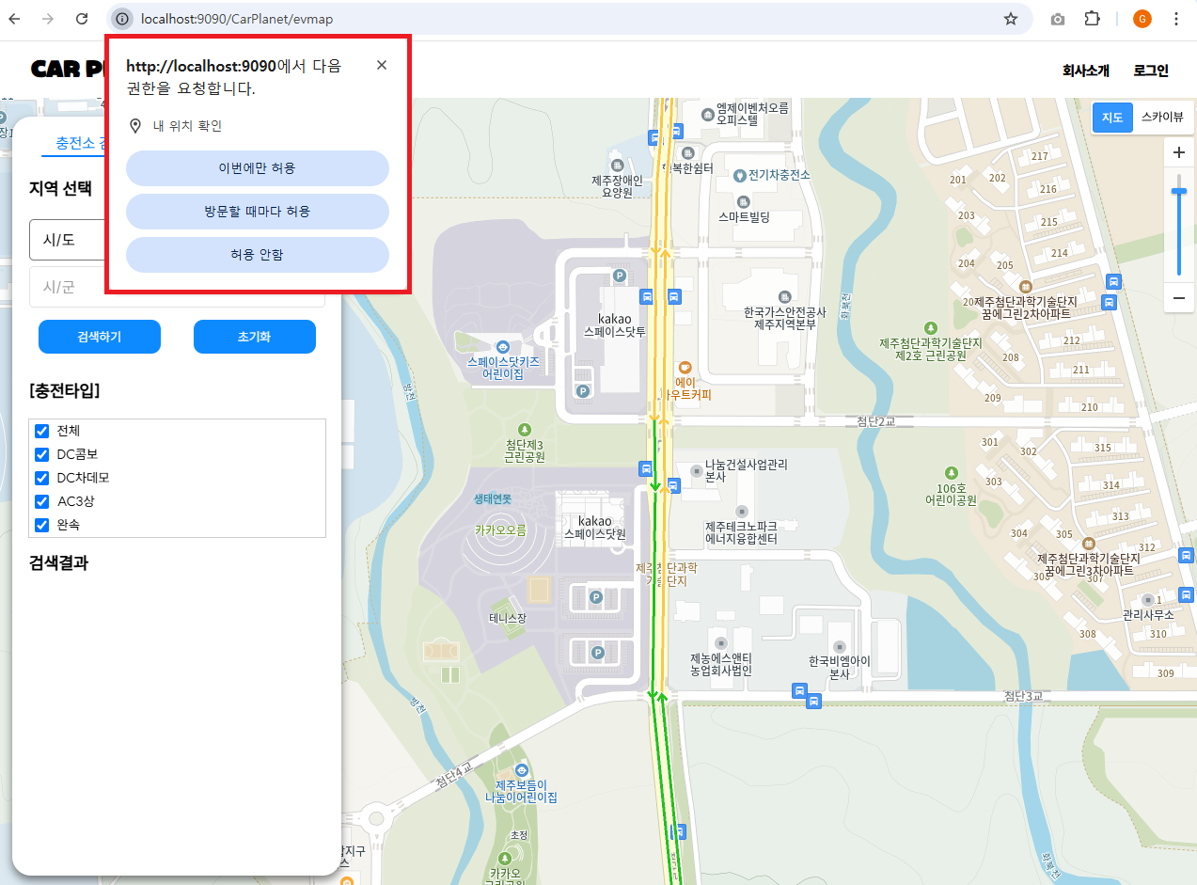Uncheck the DC콤보 checkbox
Viewport: 1197px width, 885px height.
41,454
